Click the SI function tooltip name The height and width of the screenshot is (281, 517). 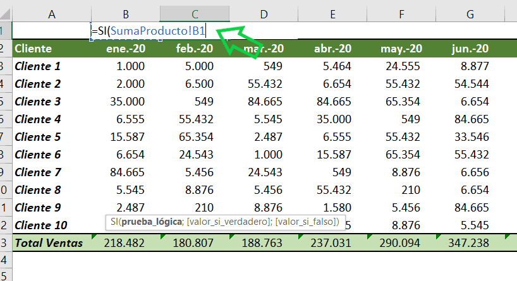pos(114,222)
